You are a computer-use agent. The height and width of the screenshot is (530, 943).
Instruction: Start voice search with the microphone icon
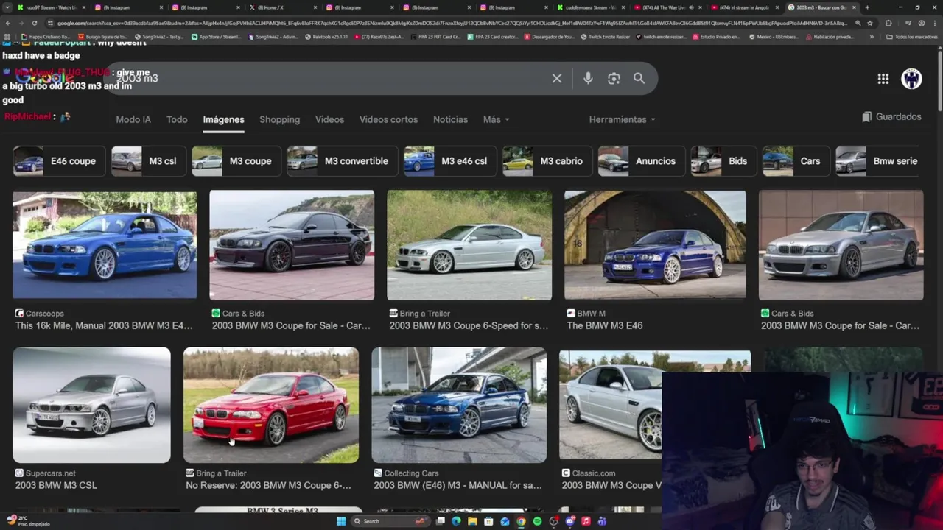(588, 78)
